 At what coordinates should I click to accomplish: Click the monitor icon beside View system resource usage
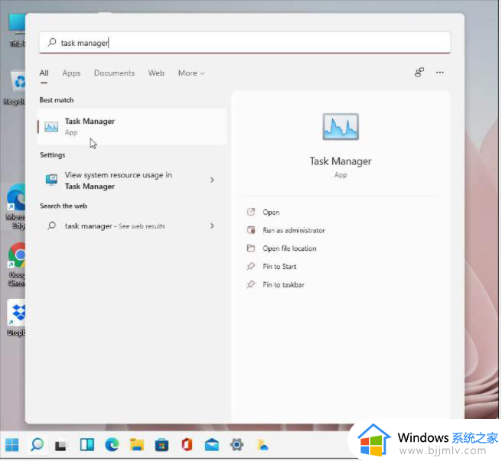[x=51, y=180]
